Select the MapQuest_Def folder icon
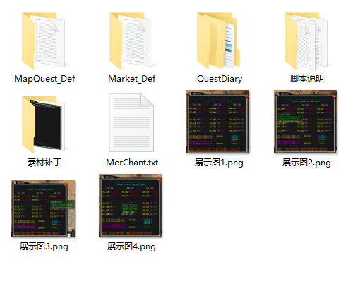The width and height of the screenshot is (353, 283). click(44, 41)
